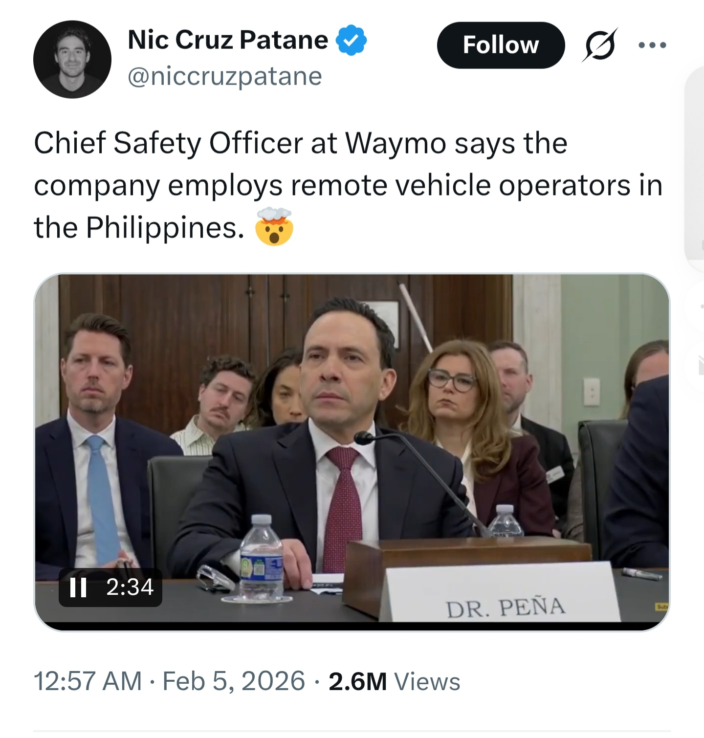The image size is (704, 738).
Task: Open the Nic Cruz Patane display name
Action: click(227, 40)
